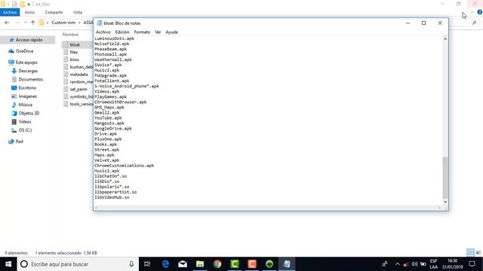Screen dimensions: 483x271
Task: Sort by the Nombre column header
Action: click(70, 35)
